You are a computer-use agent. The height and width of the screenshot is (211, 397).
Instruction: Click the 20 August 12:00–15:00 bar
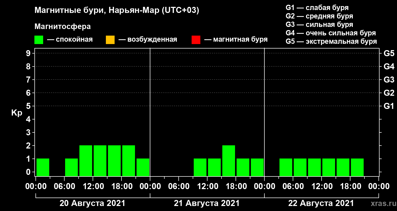pos(100,161)
